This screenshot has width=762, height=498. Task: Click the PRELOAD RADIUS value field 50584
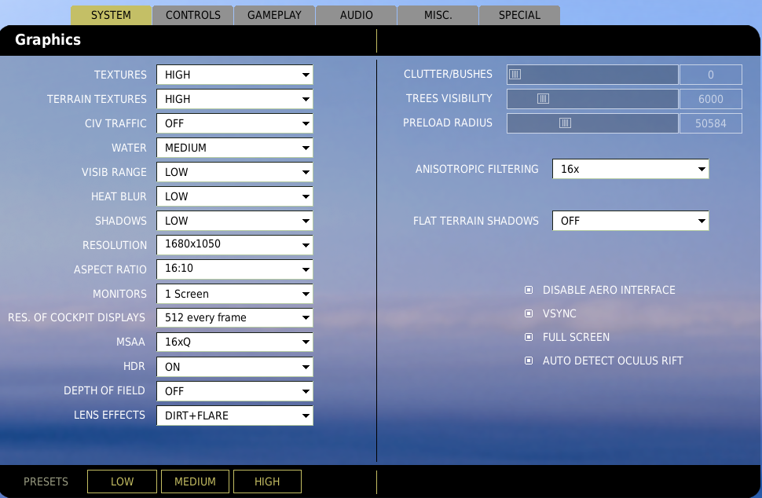pos(710,123)
